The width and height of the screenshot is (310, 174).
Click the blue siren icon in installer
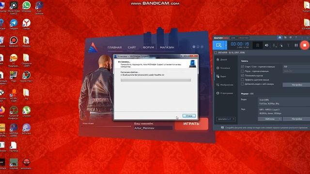193,64
